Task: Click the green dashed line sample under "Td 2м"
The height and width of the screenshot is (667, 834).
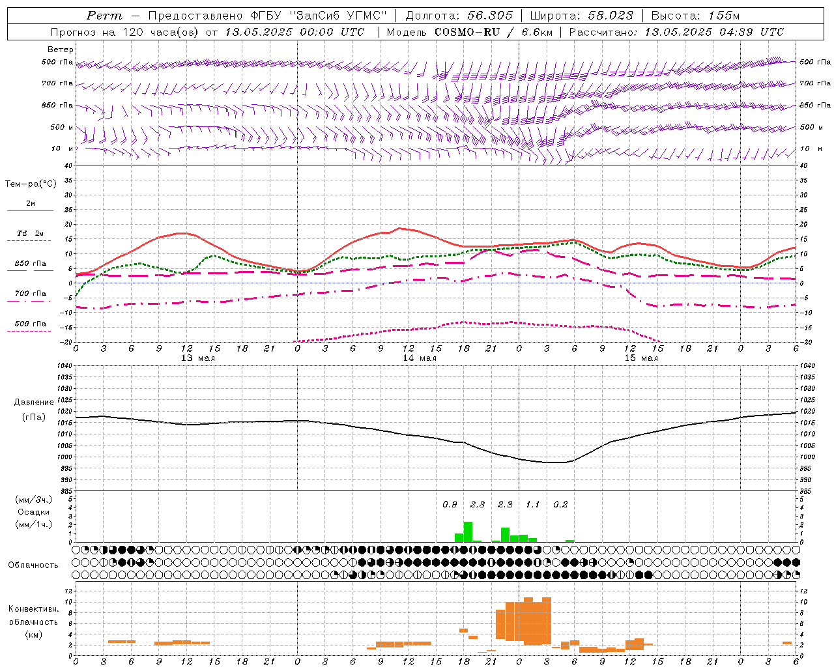Action: point(29,241)
